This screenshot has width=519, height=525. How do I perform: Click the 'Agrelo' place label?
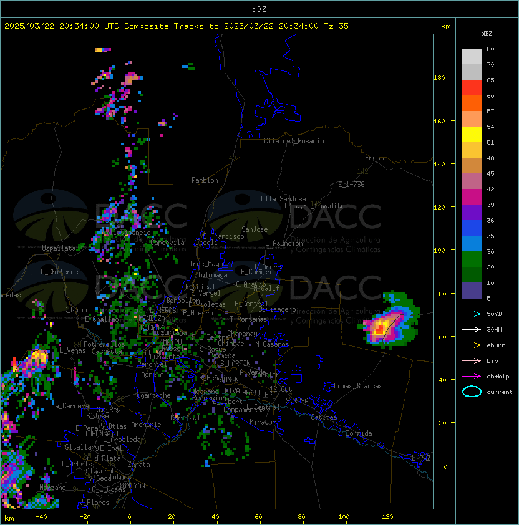pos(152,375)
